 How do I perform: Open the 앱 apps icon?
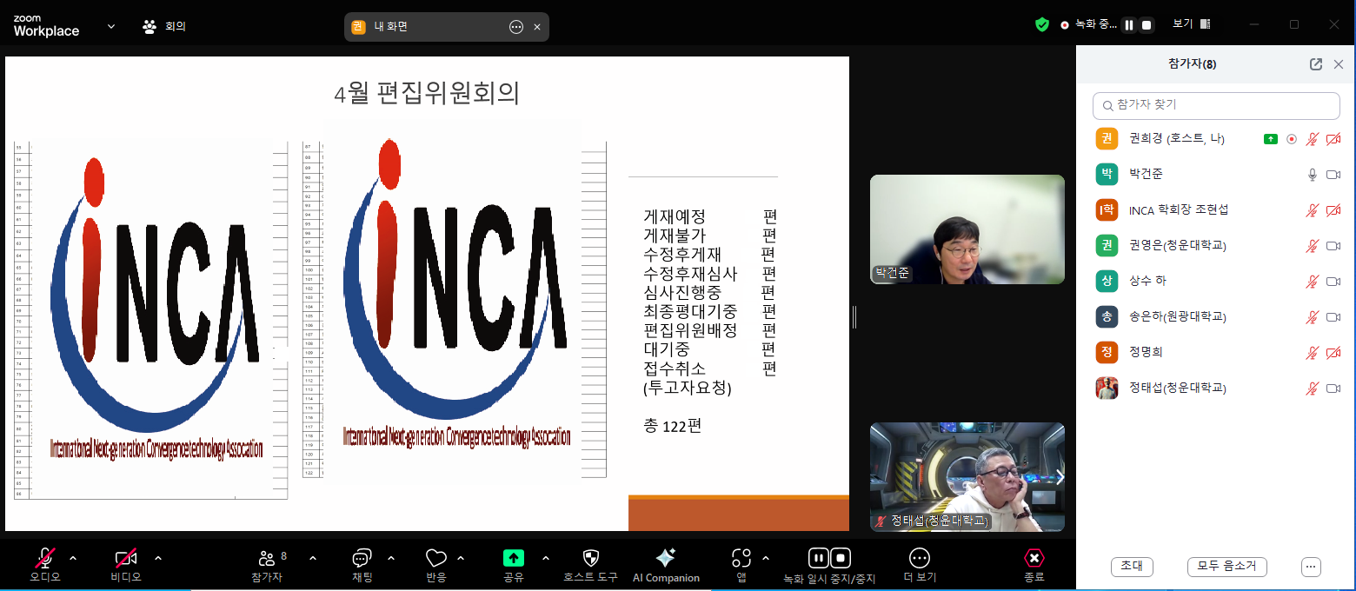click(741, 558)
